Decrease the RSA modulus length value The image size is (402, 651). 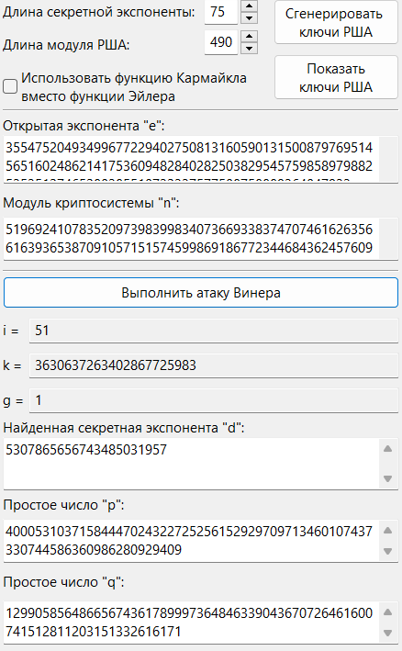249,48
